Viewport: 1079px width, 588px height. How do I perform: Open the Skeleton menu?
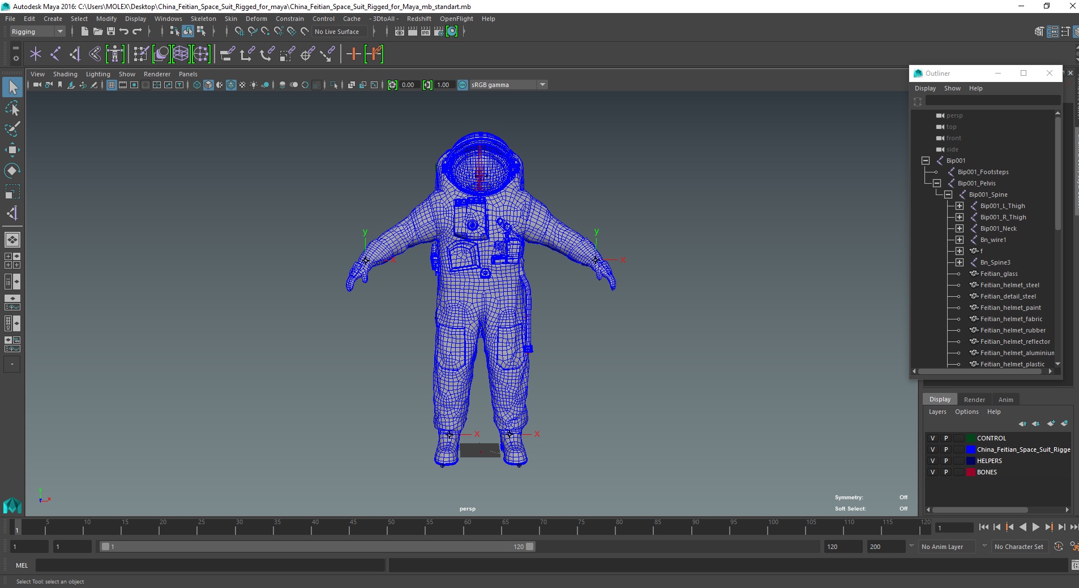pos(203,19)
